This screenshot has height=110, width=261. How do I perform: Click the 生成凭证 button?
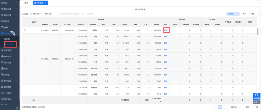coord(231,14)
